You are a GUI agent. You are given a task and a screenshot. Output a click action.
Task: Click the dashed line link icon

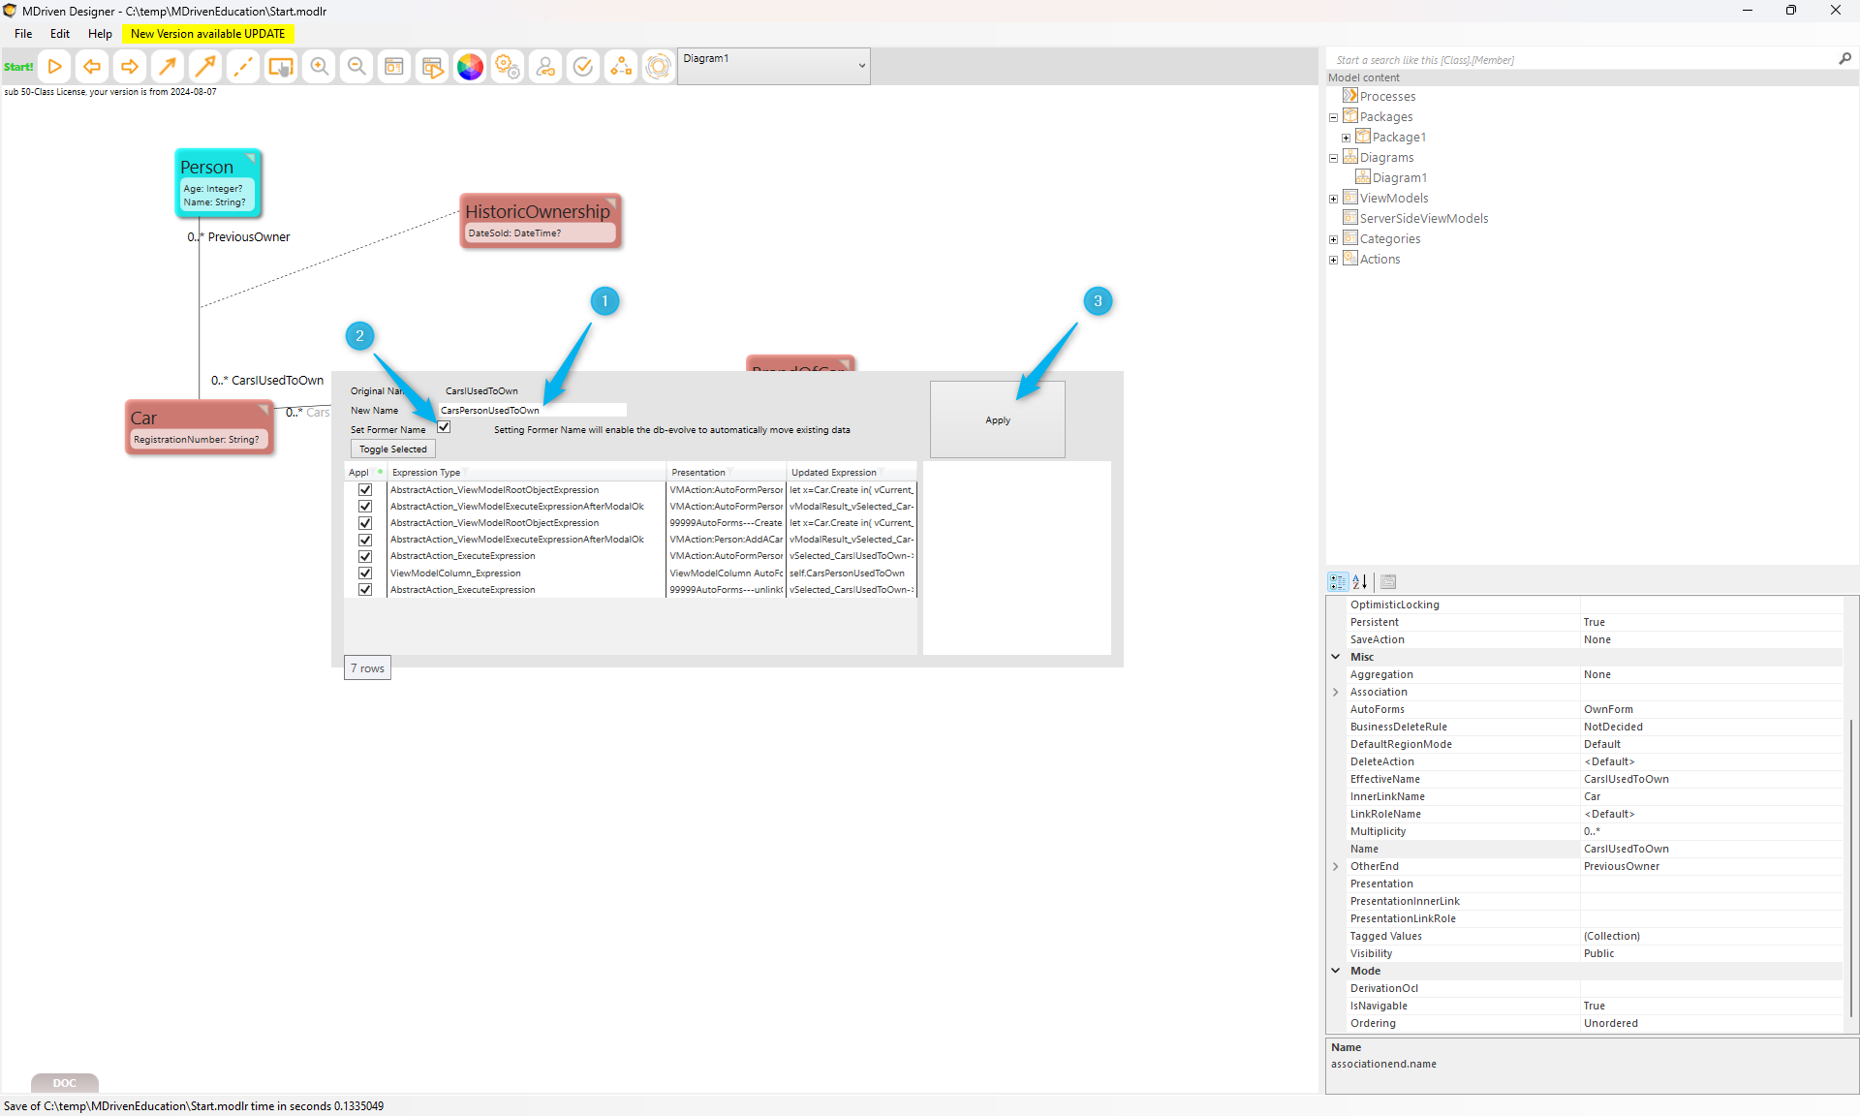click(243, 67)
